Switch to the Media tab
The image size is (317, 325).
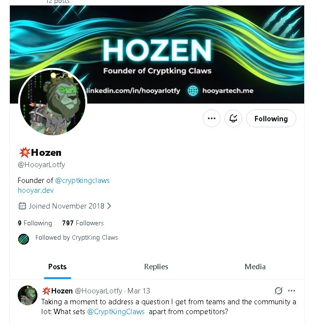point(255,266)
